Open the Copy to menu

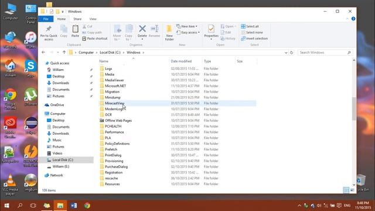(x=129, y=33)
